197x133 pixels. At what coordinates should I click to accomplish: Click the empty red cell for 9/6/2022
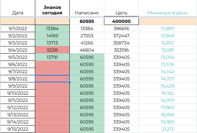click(x=52, y=64)
